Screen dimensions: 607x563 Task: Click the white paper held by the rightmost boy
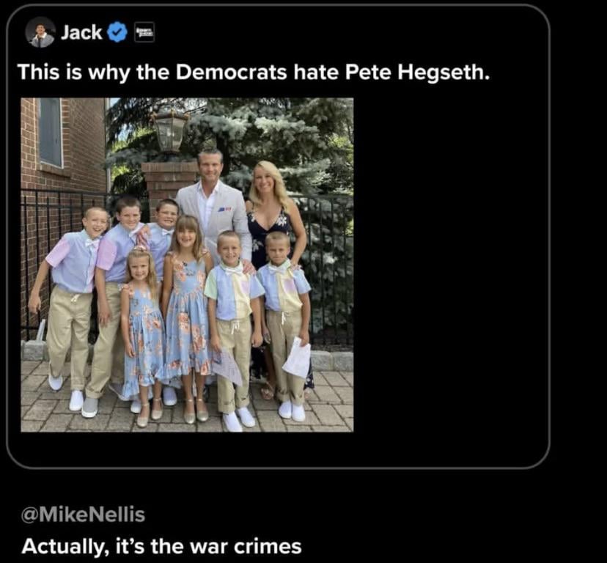297,358
